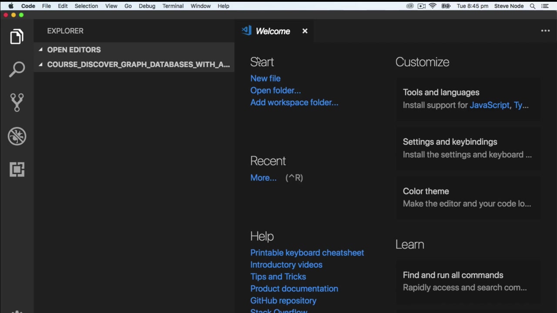557x313 pixels.
Task: Open the Window menu
Action: click(x=201, y=6)
